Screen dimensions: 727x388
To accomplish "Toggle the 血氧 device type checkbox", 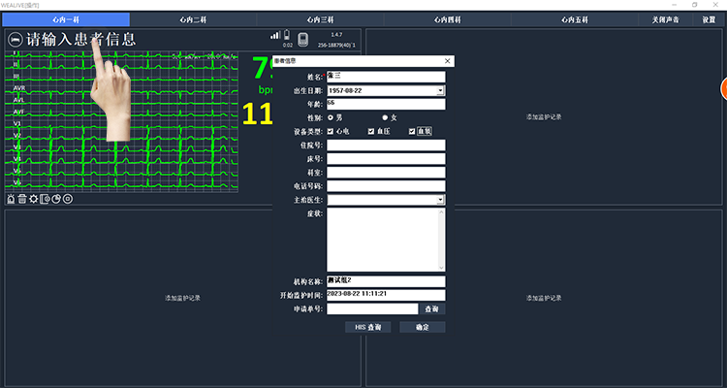I will pyautogui.click(x=412, y=131).
